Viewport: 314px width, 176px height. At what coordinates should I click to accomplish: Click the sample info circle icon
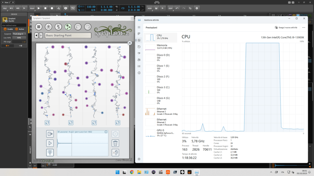click(x=106, y=132)
